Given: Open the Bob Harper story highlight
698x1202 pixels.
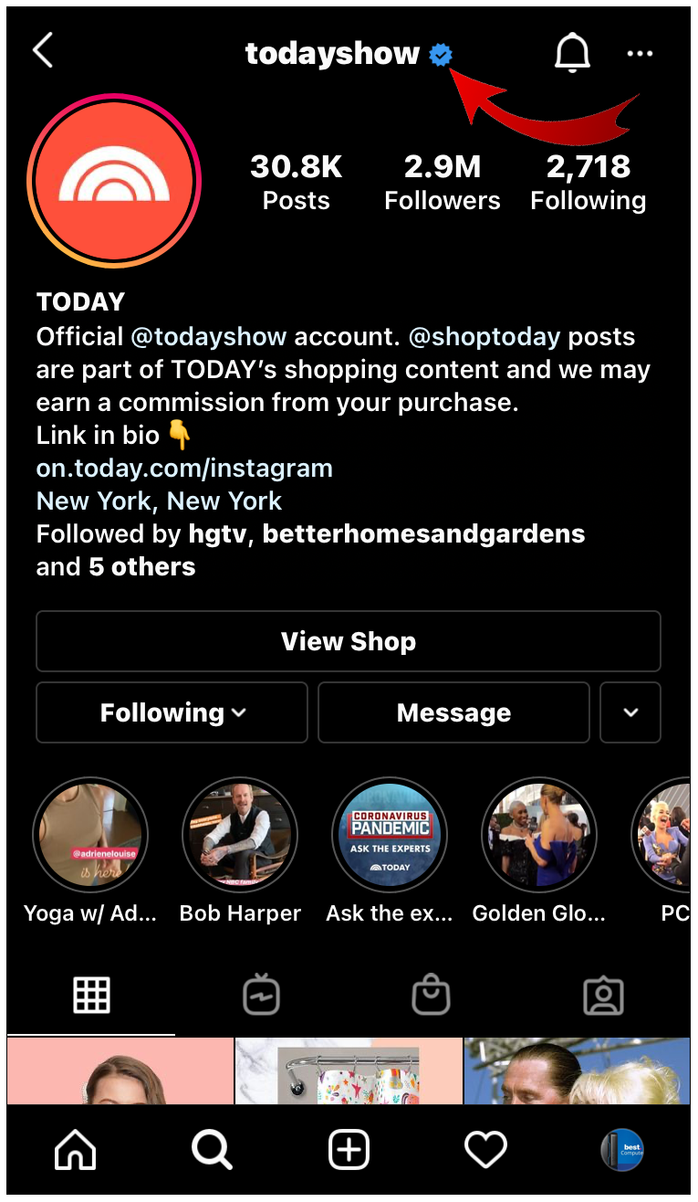Looking at the screenshot, I should click(240, 835).
